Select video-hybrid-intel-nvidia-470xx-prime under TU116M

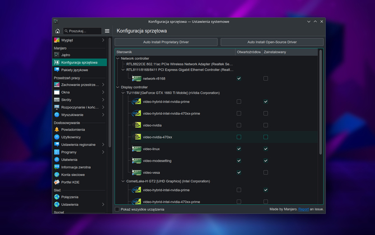pyautogui.click(x=171, y=113)
